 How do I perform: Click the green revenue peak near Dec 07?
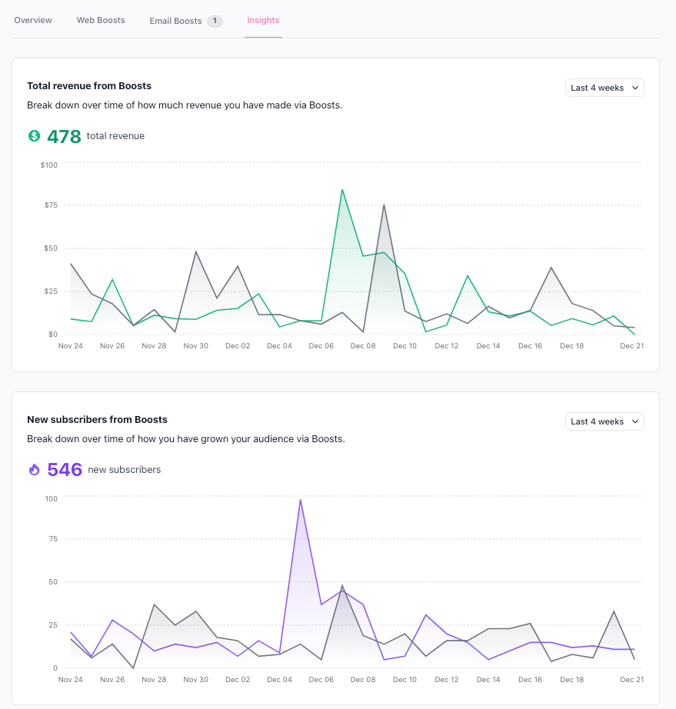(342, 189)
